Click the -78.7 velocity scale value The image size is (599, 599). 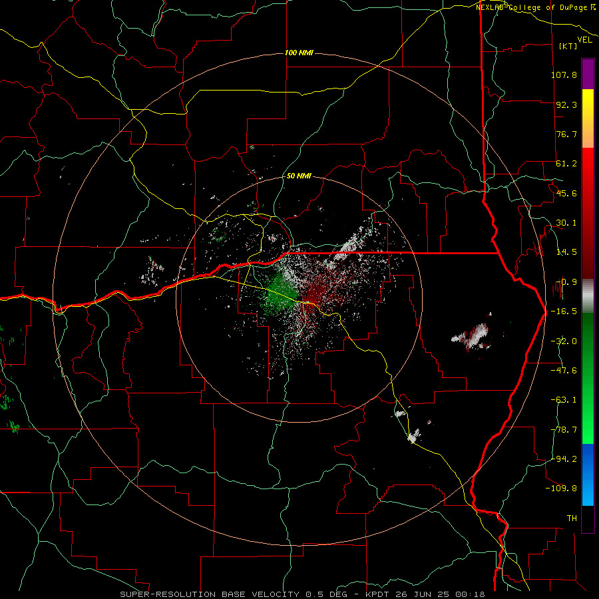(x=564, y=430)
